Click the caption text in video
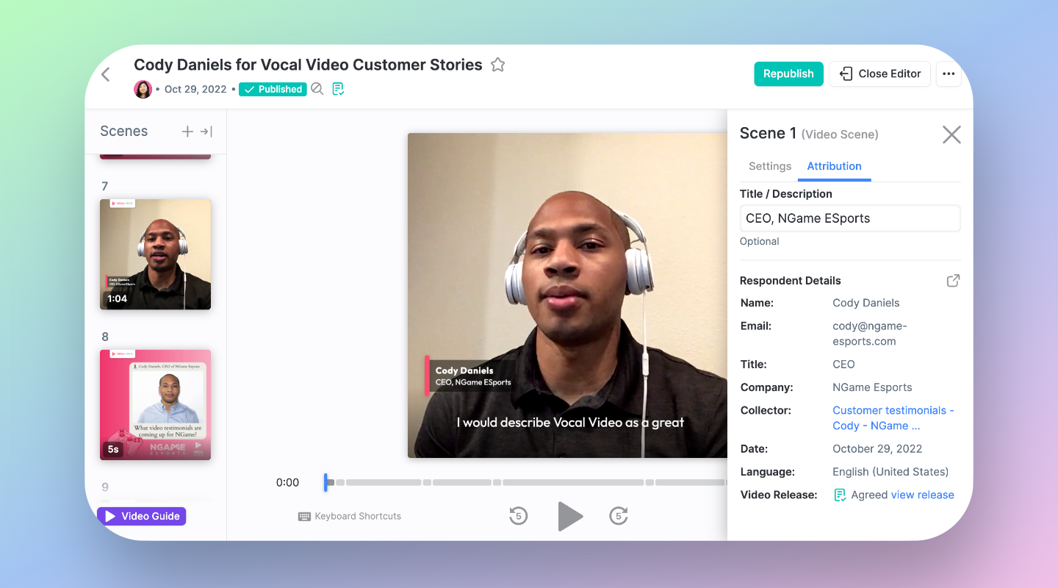Viewport: 1058px width, 588px height. coord(570,423)
